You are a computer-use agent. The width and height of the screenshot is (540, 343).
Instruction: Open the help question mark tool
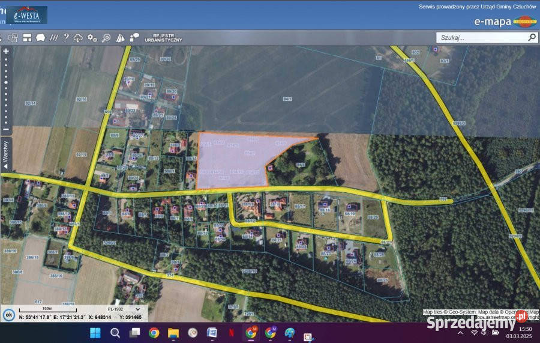pyautogui.click(x=66, y=37)
